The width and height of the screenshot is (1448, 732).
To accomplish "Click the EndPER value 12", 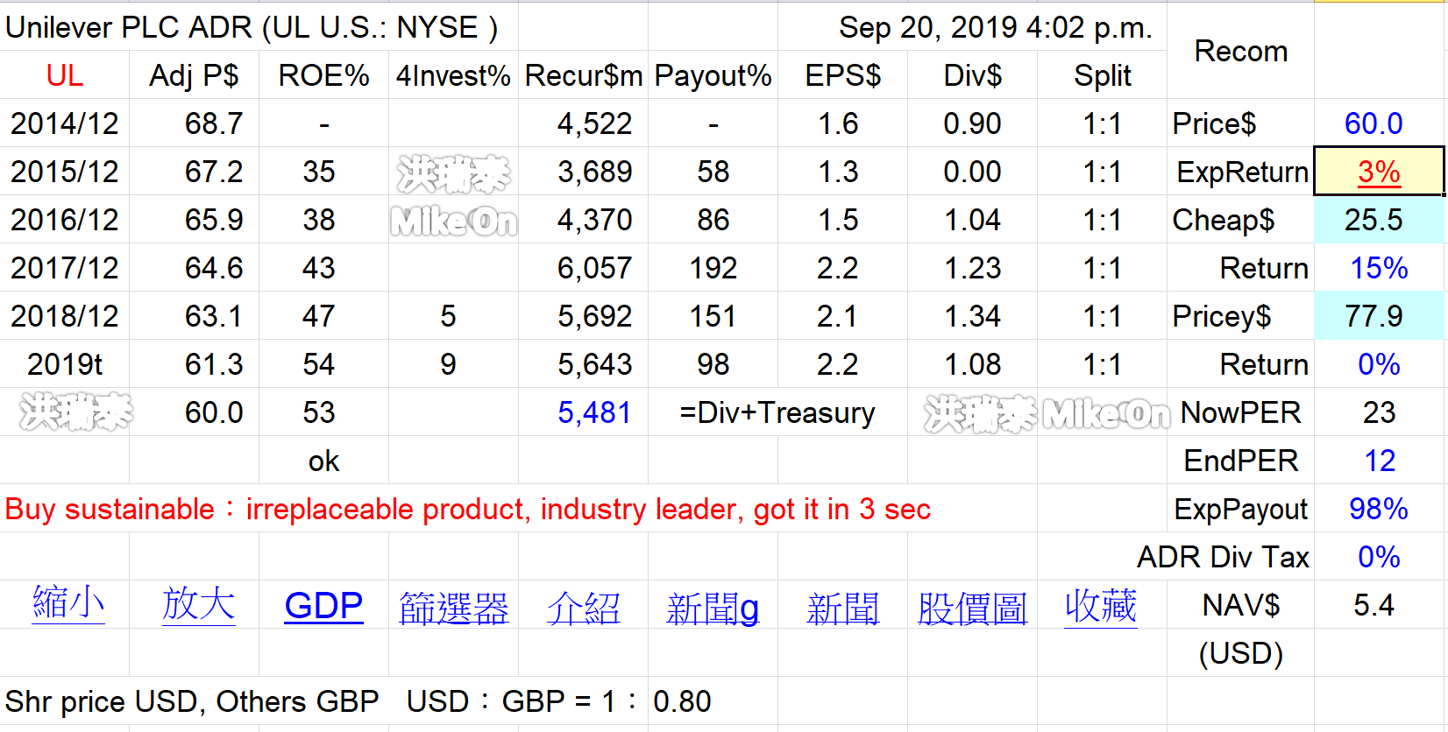I will (1379, 461).
